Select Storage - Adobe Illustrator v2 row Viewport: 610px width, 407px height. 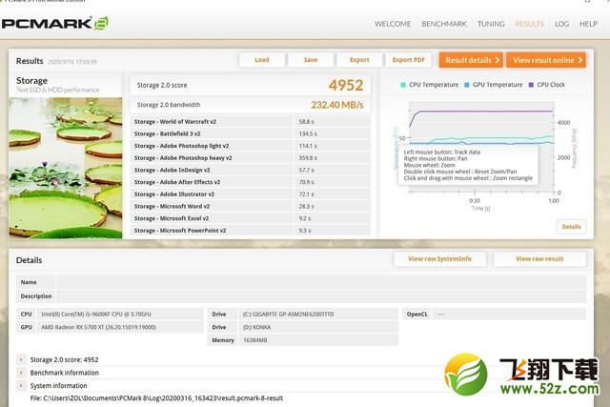[251, 194]
